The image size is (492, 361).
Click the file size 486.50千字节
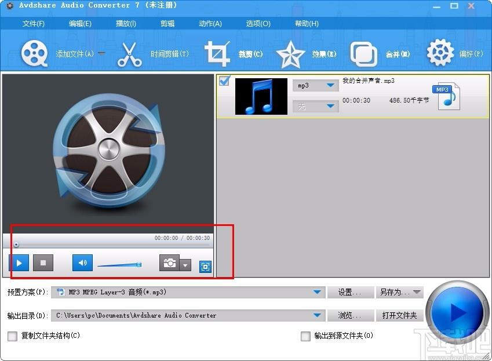pyautogui.click(x=409, y=100)
